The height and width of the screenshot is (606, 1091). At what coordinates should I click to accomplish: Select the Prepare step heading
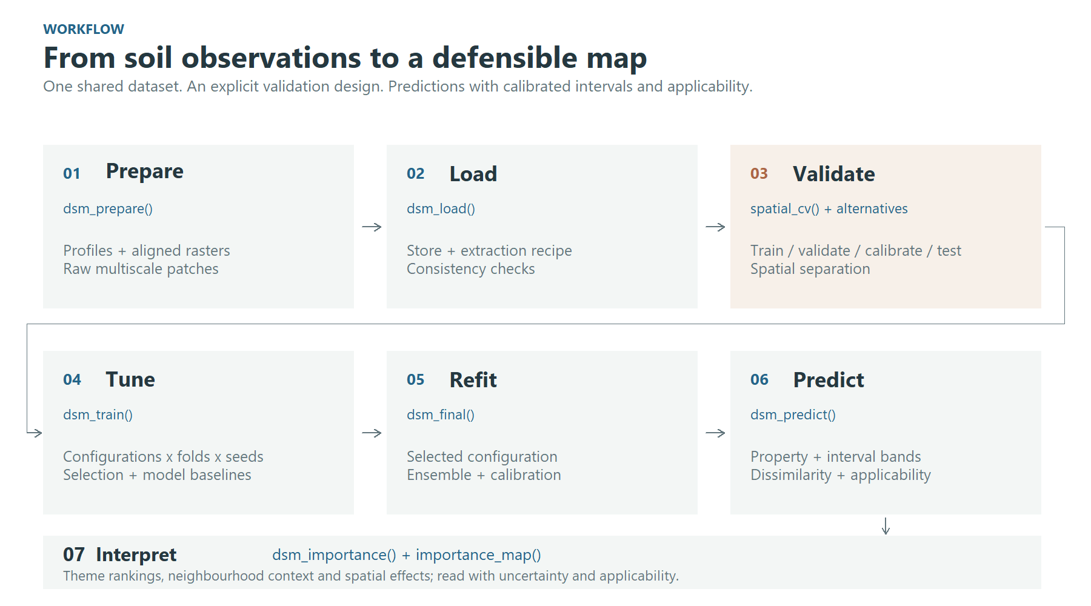(x=145, y=171)
